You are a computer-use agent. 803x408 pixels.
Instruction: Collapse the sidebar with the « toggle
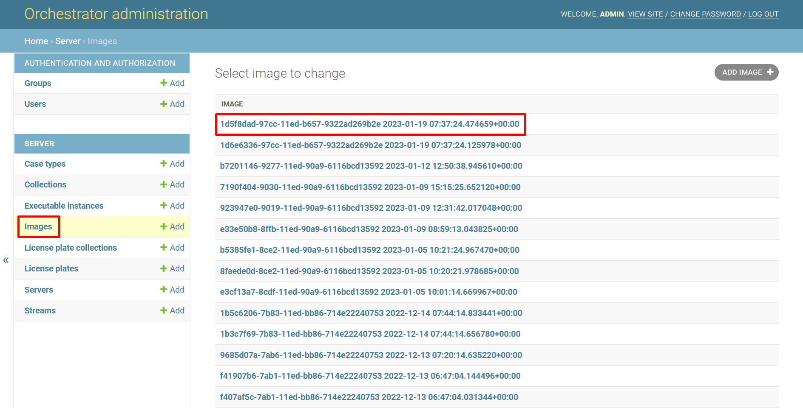tap(6, 260)
